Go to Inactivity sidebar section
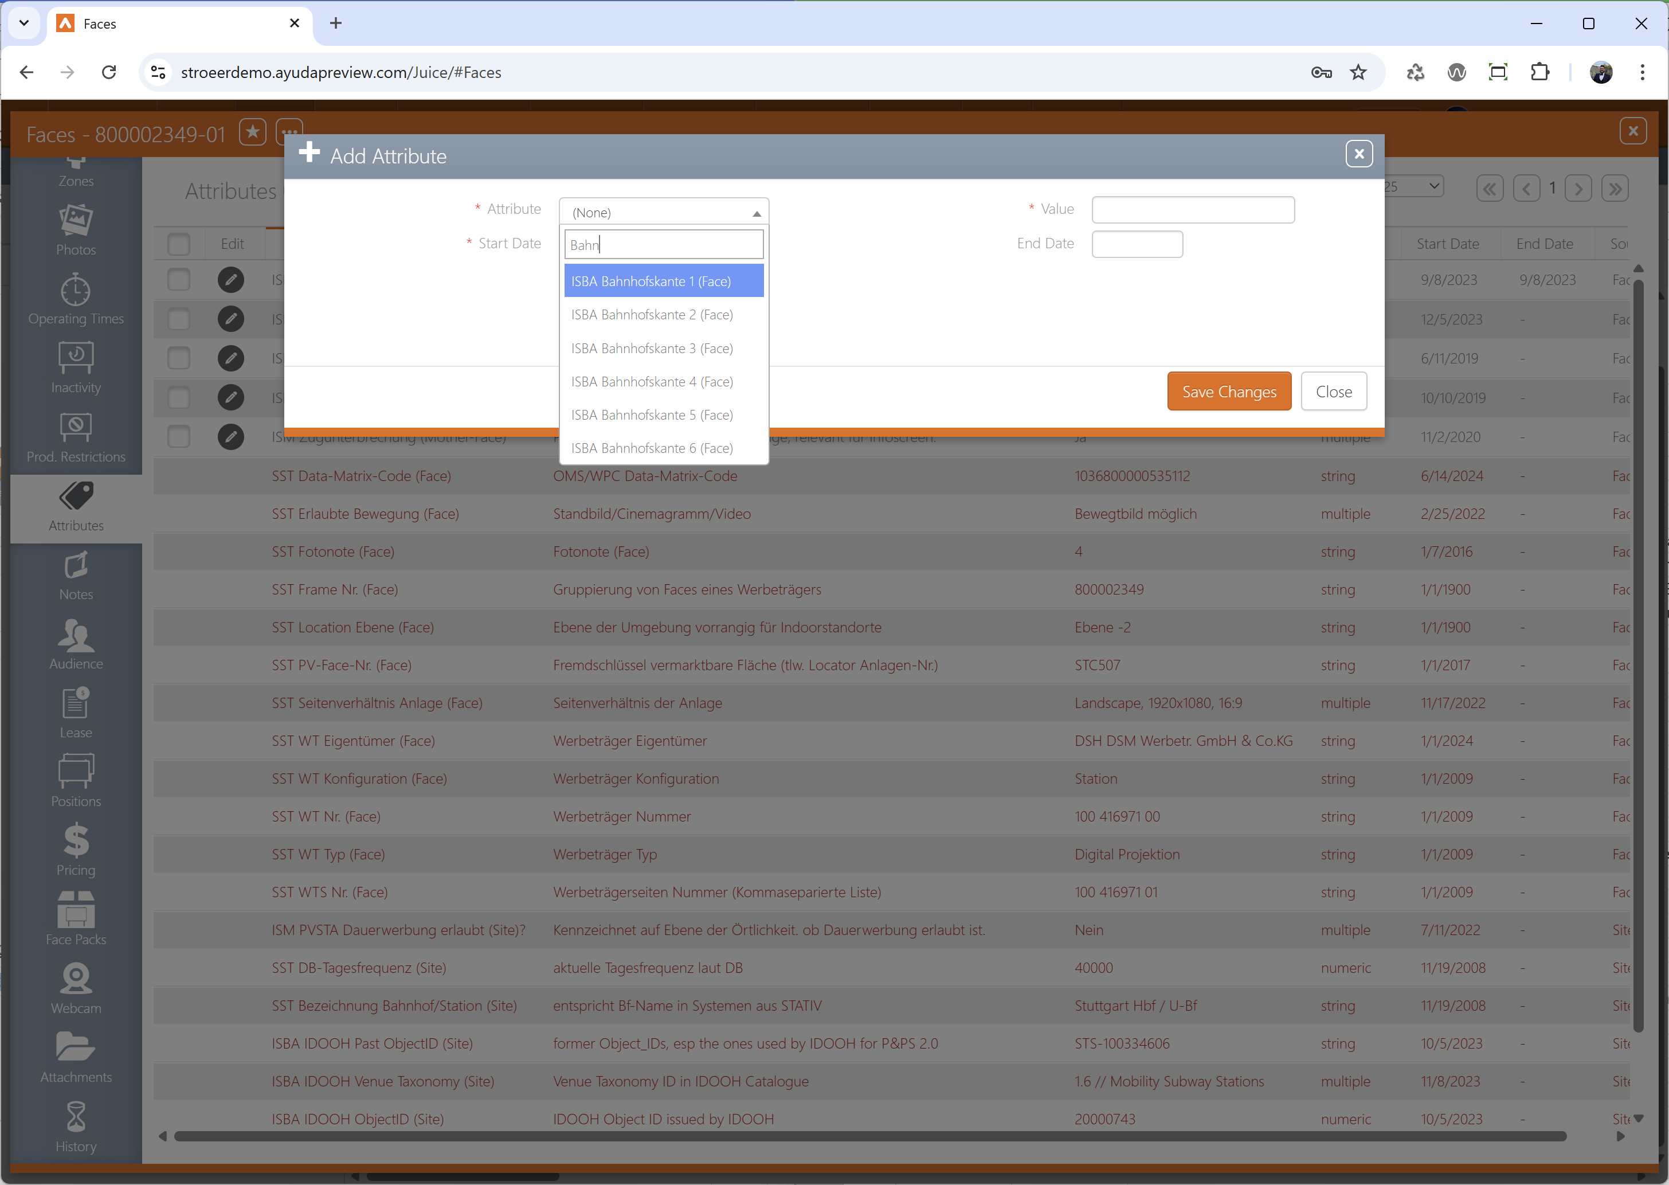Viewport: 1669px width, 1185px height. [76, 369]
